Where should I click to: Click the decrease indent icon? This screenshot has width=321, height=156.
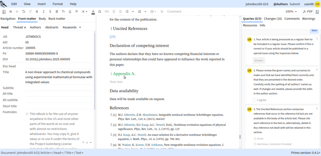pos(114,12)
